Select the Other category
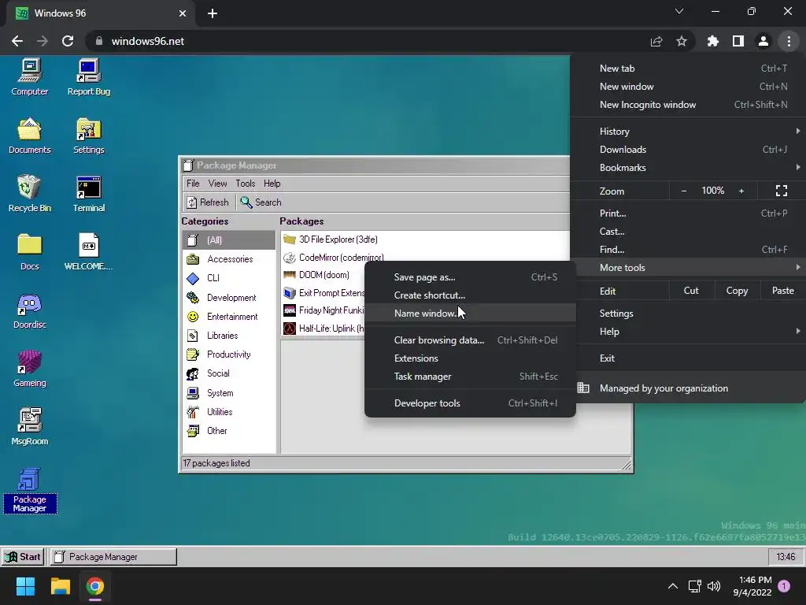The width and height of the screenshot is (806, 605). pyautogui.click(x=229, y=431)
